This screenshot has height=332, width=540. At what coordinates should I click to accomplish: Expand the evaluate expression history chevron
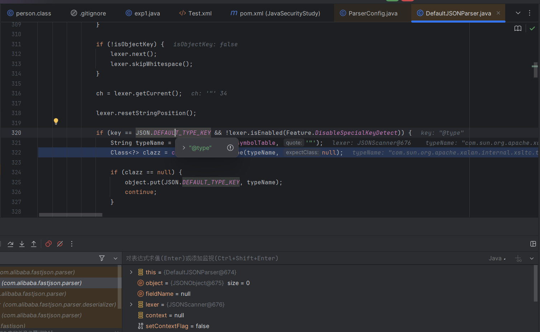coord(532,258)
